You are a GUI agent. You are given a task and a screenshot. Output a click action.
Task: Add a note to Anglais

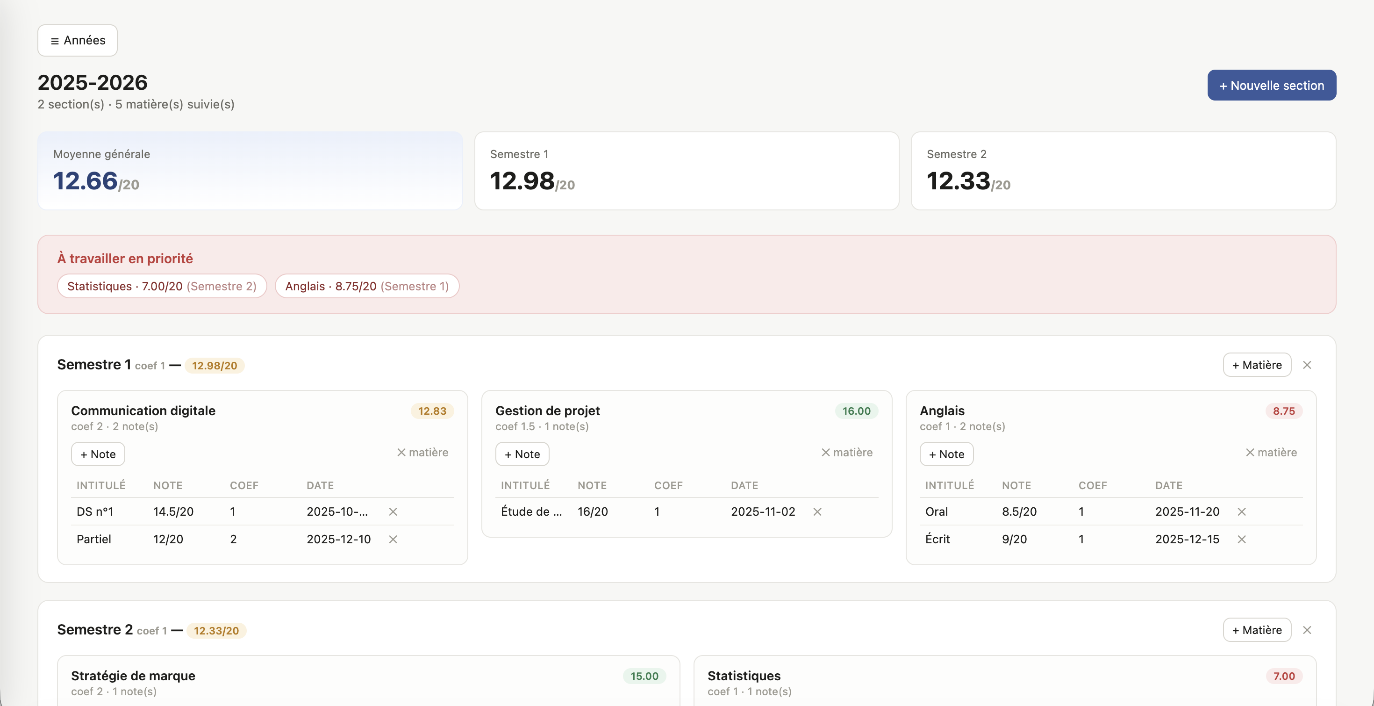coord(946,454)
